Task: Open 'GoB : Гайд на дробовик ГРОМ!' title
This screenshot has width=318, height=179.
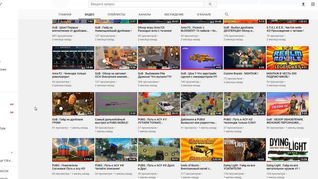Action: pyautogui.click(x=68, y=121)
